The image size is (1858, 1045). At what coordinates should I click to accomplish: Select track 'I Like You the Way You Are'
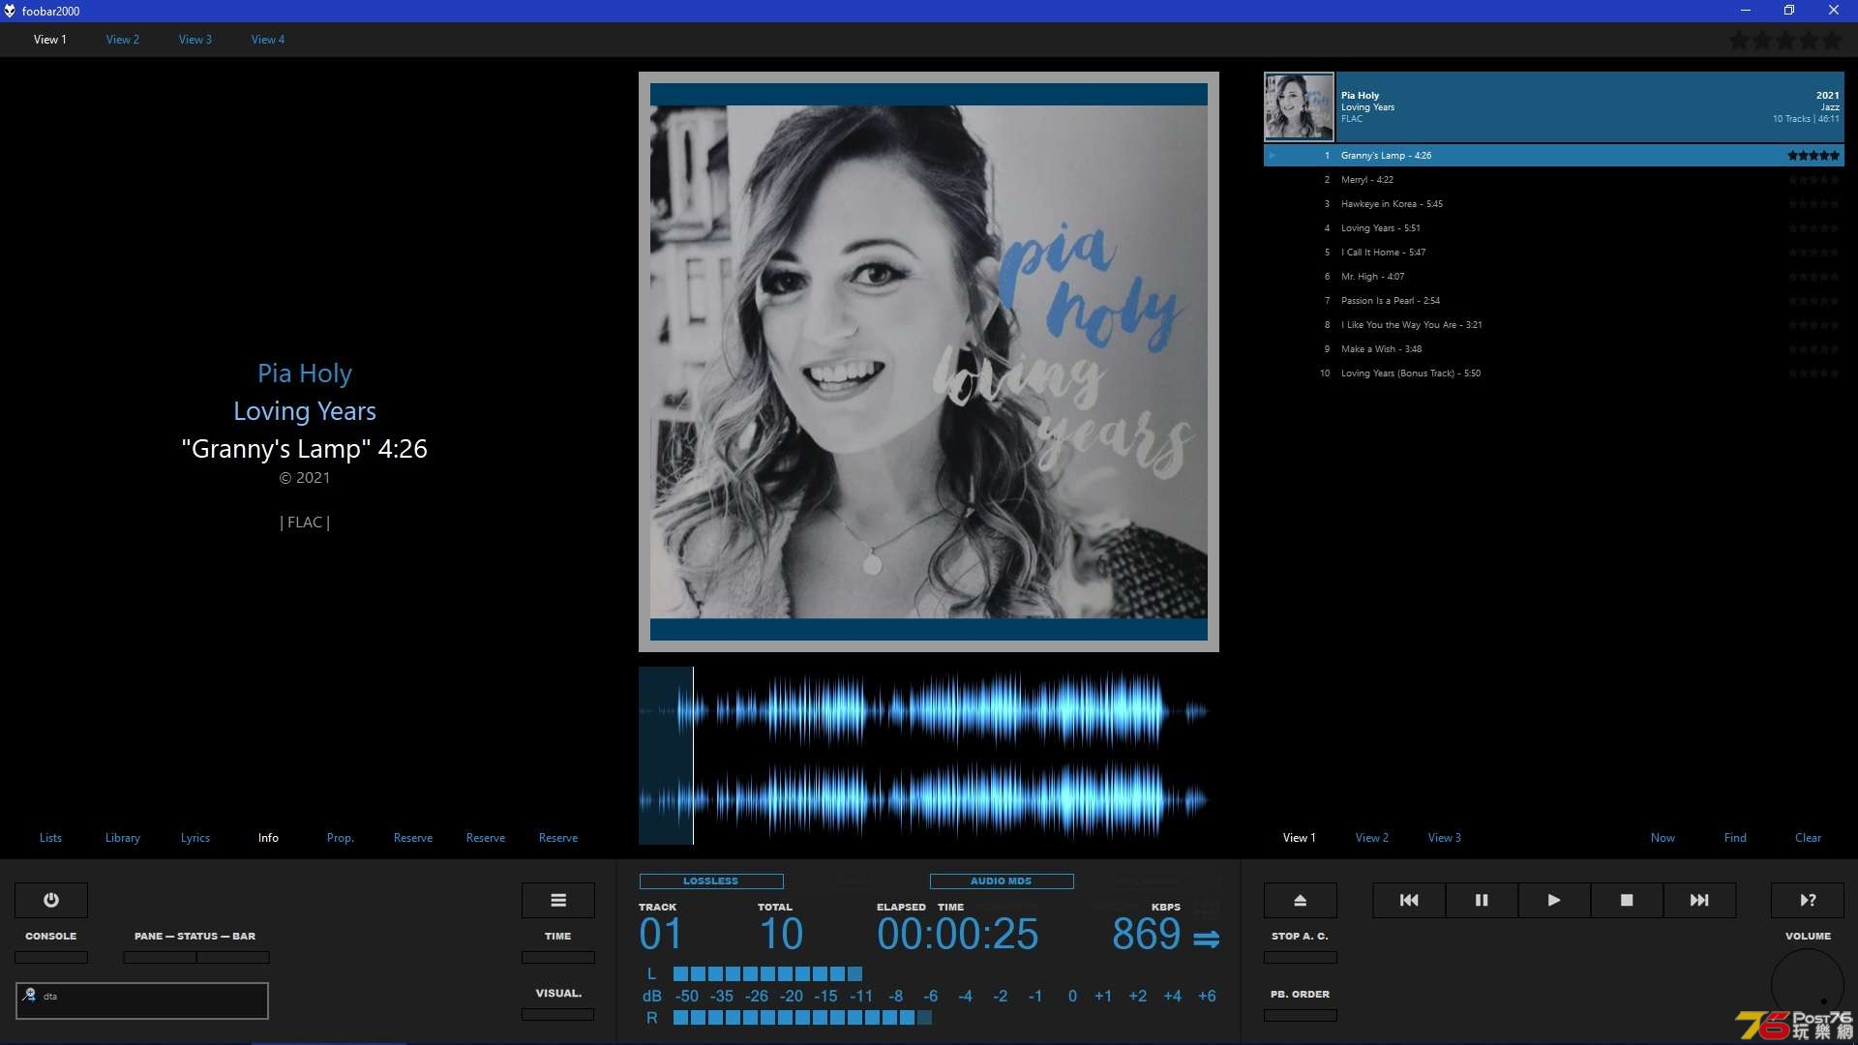pos(1554,325)
